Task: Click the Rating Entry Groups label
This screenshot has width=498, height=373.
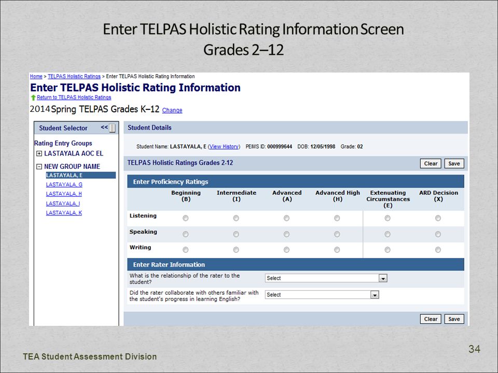Action: click(x=63, y=144)
